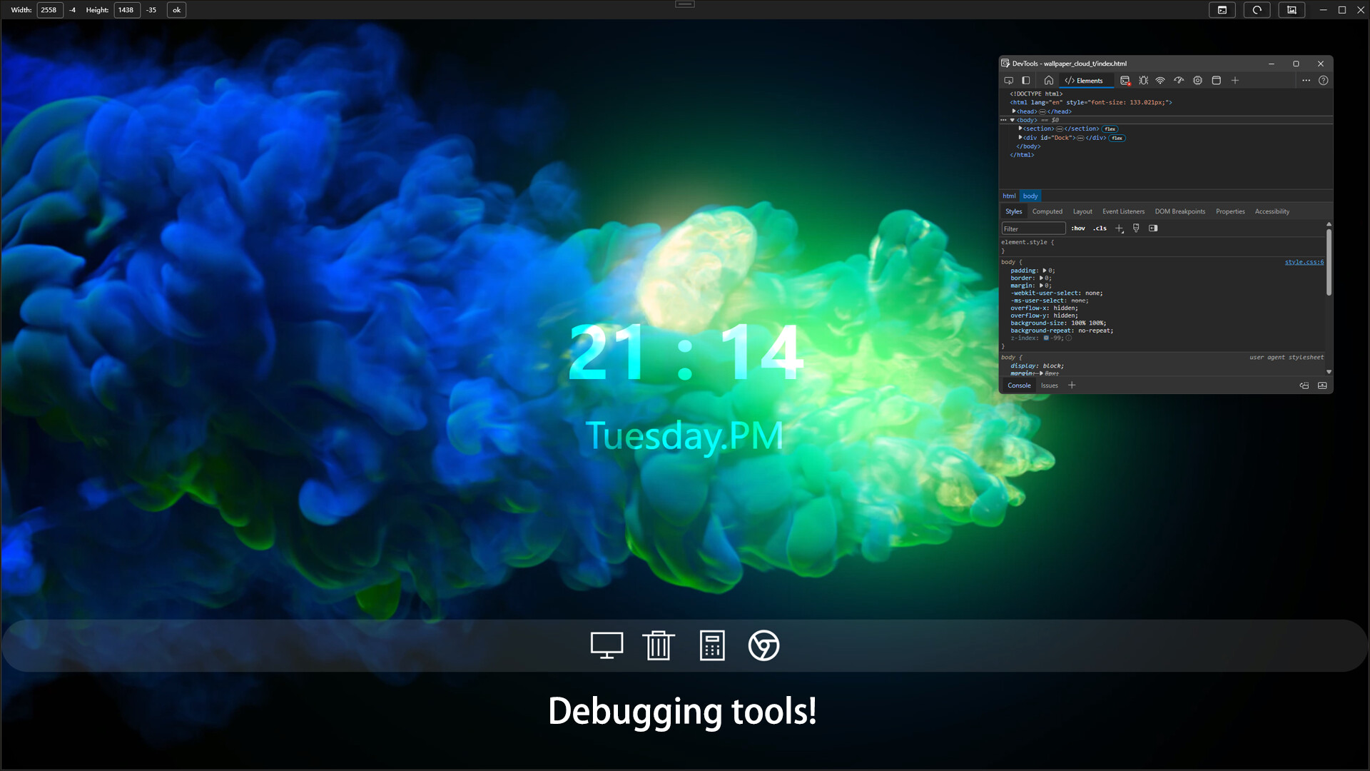Image resolution: width=1370 pixels, height=771 pixels.
Task: Open the recycle bin dock icon
Action: [x=659, y=645]
